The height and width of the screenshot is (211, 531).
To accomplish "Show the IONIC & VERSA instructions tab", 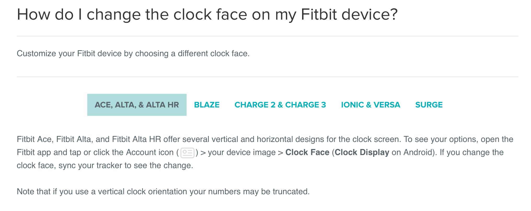I will (371, 105).
